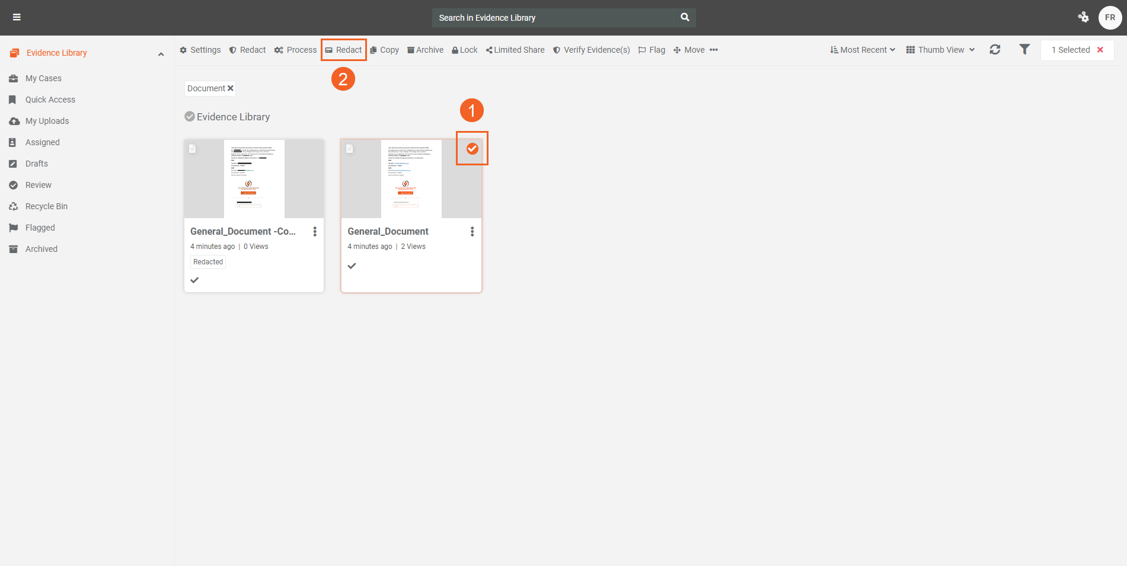Open options menu for General_Document card
Viewport: 1127px width, 566px height.
pyautogui.click(x=472, y=232)
